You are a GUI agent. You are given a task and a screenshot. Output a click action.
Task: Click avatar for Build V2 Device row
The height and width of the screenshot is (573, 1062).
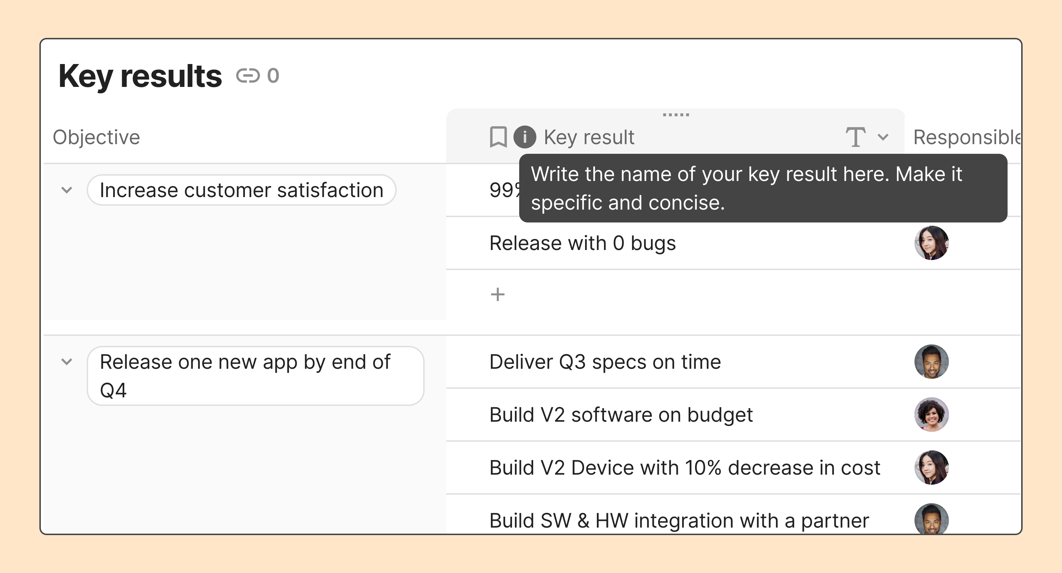click(x=931, y=467)
